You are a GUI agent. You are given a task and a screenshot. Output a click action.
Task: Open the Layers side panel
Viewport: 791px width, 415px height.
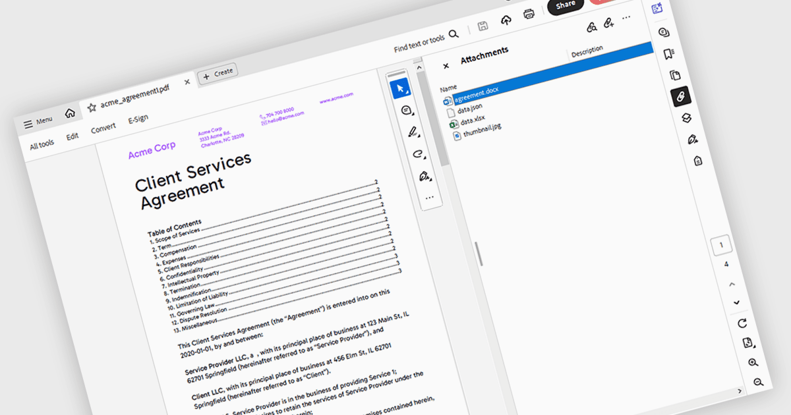pos(686,117)
